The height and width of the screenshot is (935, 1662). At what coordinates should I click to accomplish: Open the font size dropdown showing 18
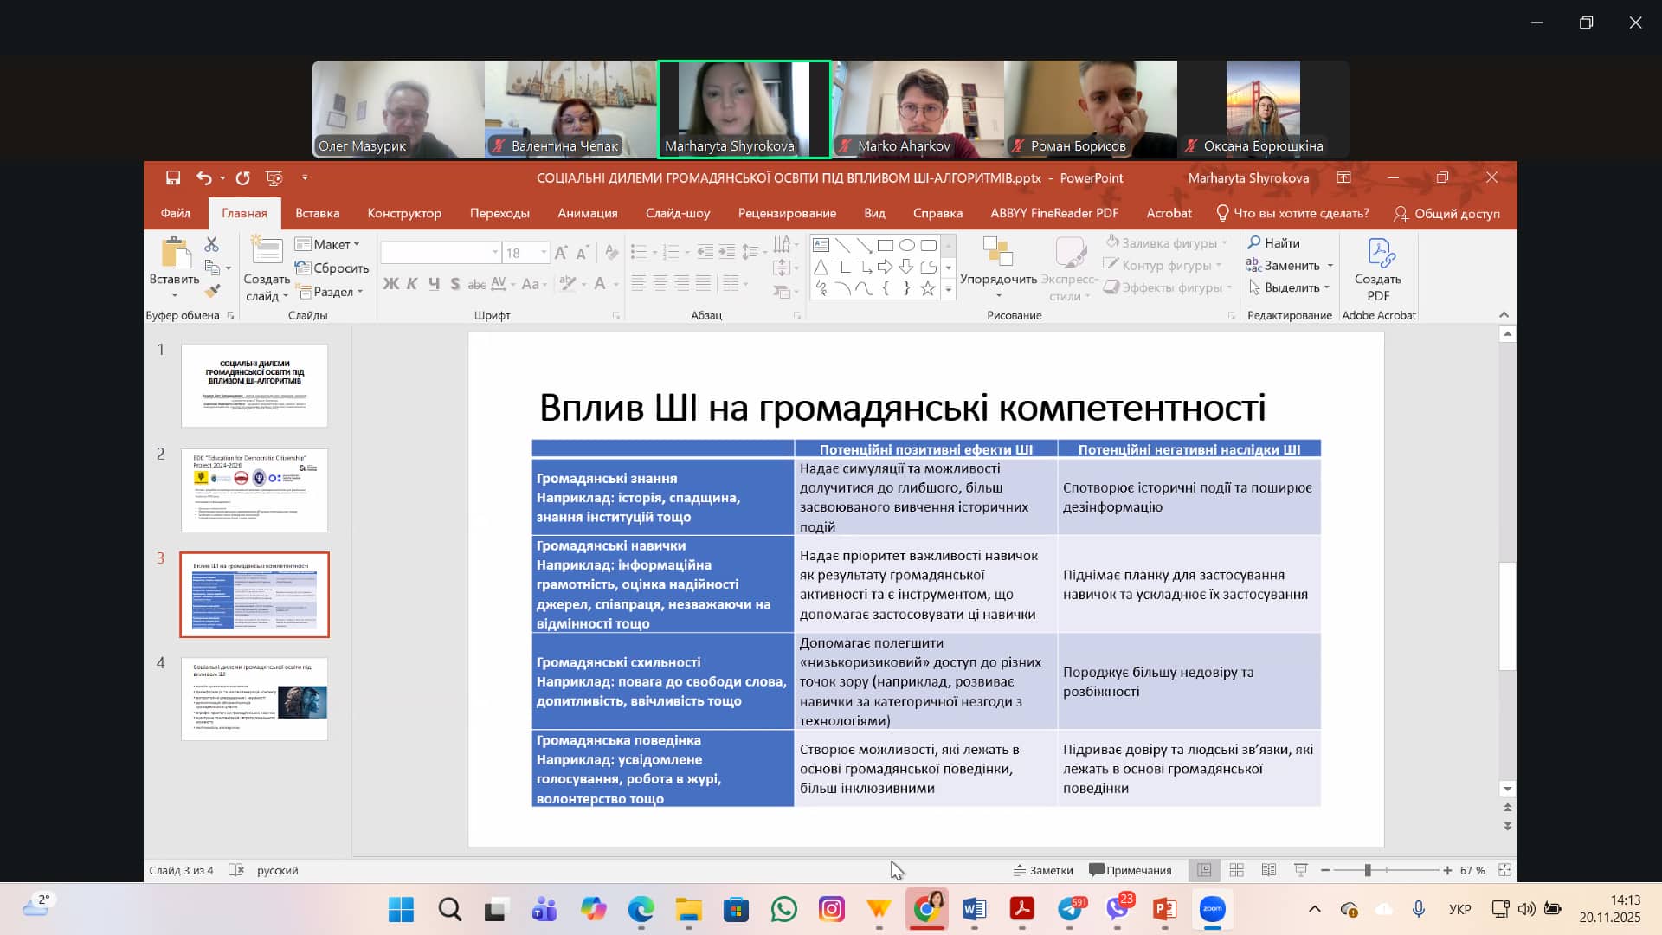click(544, 253)
